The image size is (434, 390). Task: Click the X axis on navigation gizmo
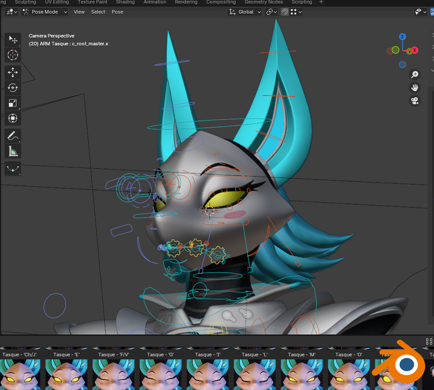(414, 51)
